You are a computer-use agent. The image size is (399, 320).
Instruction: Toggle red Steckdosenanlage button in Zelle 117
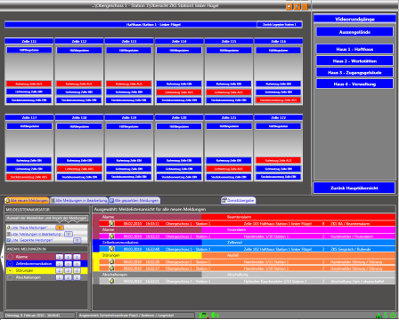[29, 177]
